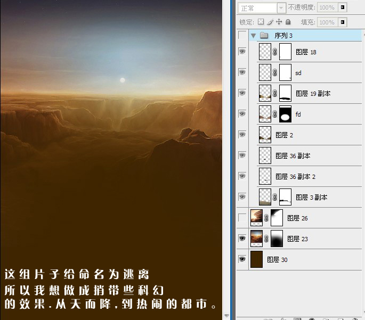Click the folder icon of group 序列 3
Screen dimensions: 365x320
tap(264, 35)
